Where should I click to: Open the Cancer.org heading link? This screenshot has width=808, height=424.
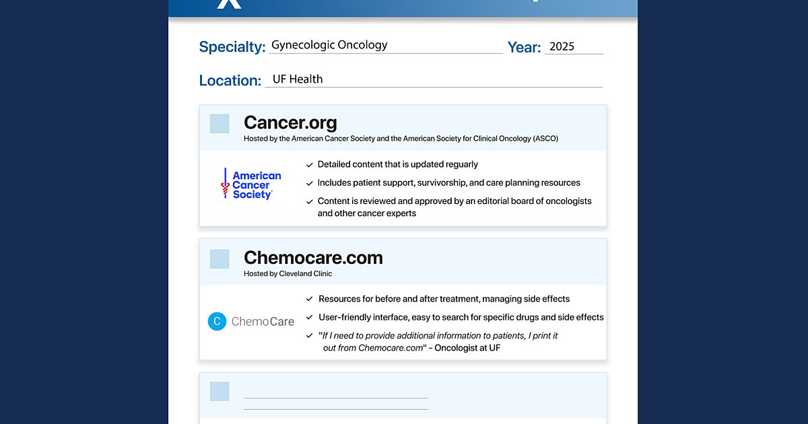coord(290,122)
